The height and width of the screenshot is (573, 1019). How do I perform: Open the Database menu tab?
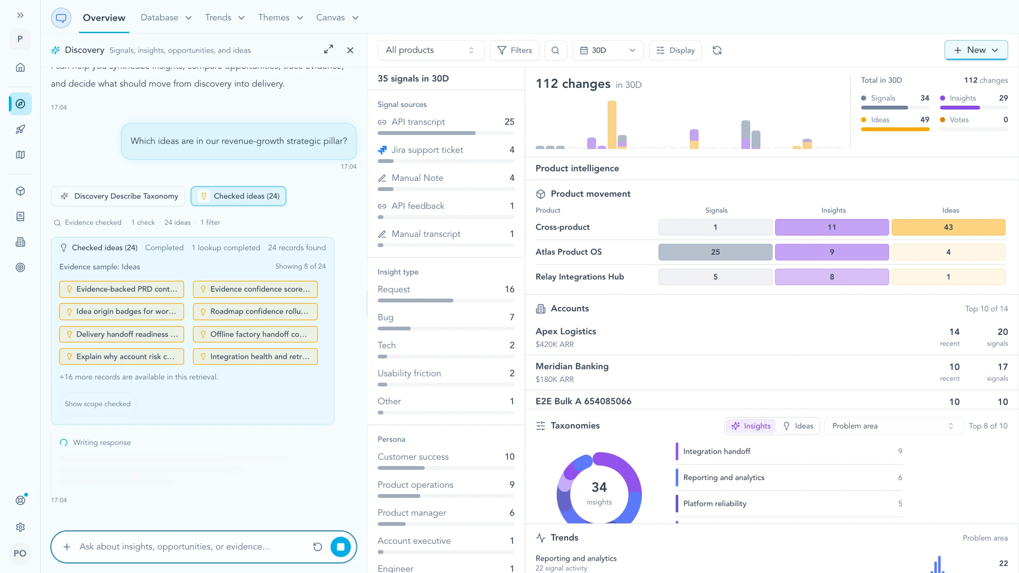166,17
